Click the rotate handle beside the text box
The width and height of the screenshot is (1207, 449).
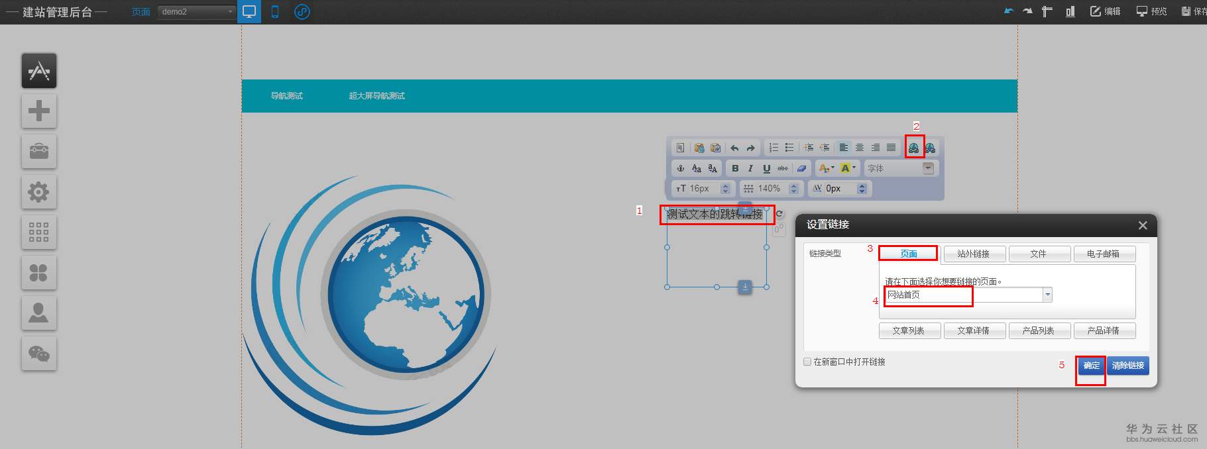[779, 214]
